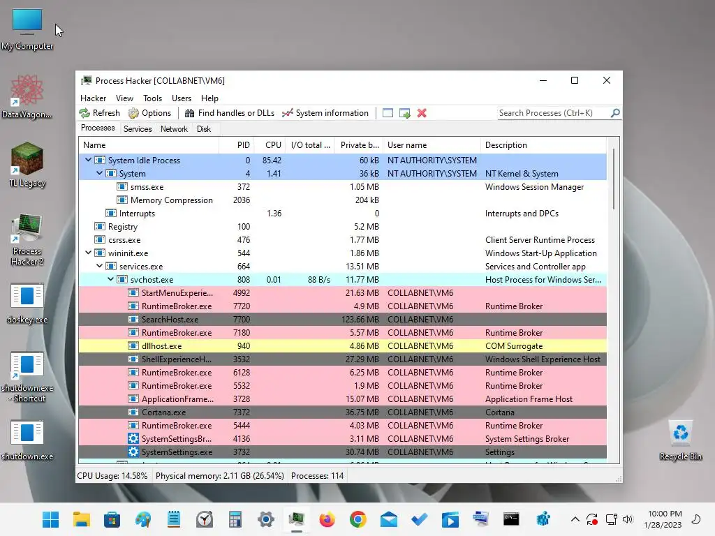Screen dimensions: 715x536
Task: Open the Users menu
Action: pyautogui.click(x=182, y=98)
